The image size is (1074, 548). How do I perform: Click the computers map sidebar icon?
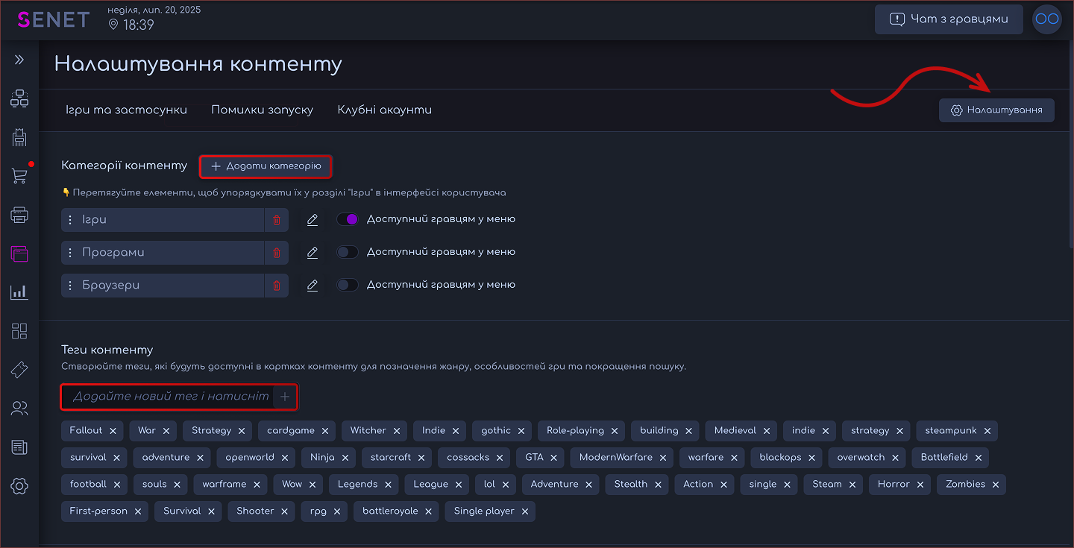point(19,98)
